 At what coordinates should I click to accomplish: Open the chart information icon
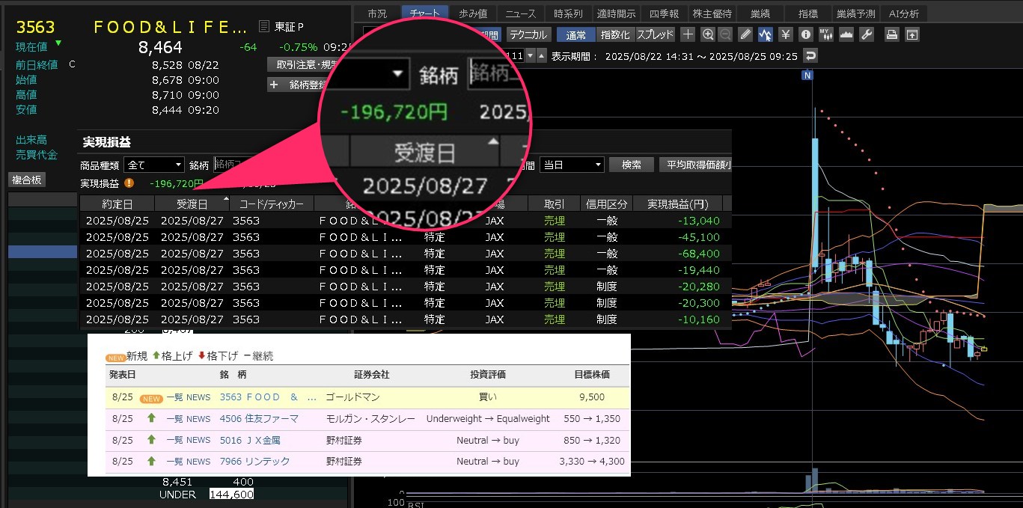coord(806,34)
